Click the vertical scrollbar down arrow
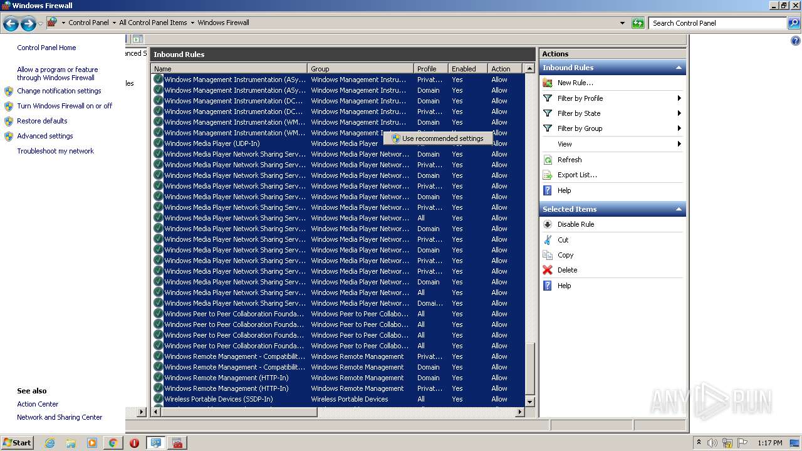Image resolution: width=802 pixels, height=451 pixels. click(x=529, y=402)
